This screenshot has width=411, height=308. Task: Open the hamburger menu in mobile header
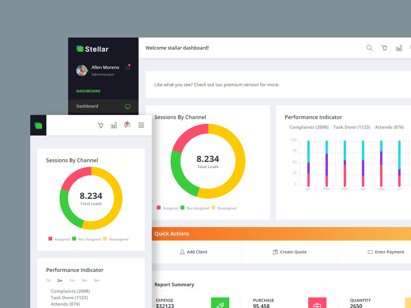point(141,125)
